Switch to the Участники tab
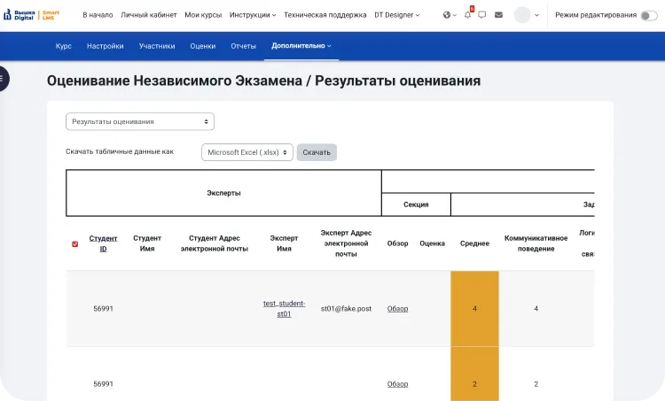 click(157, 46)
